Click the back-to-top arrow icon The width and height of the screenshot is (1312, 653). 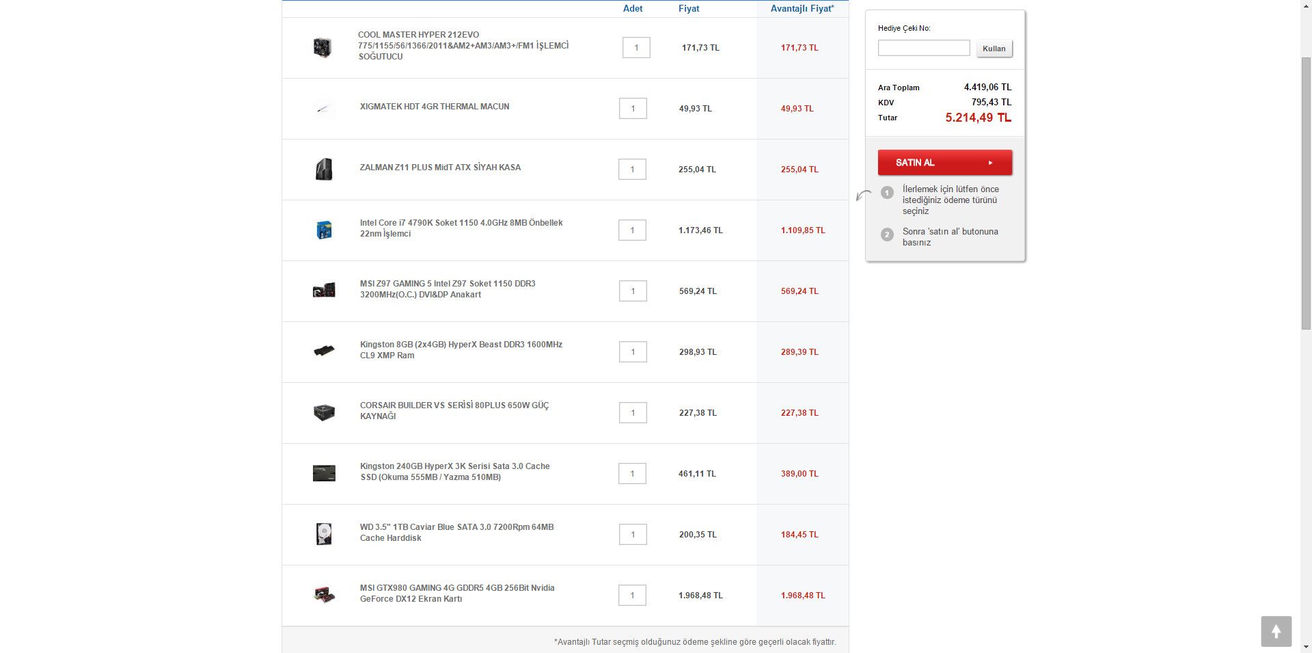pos(1276,631)
